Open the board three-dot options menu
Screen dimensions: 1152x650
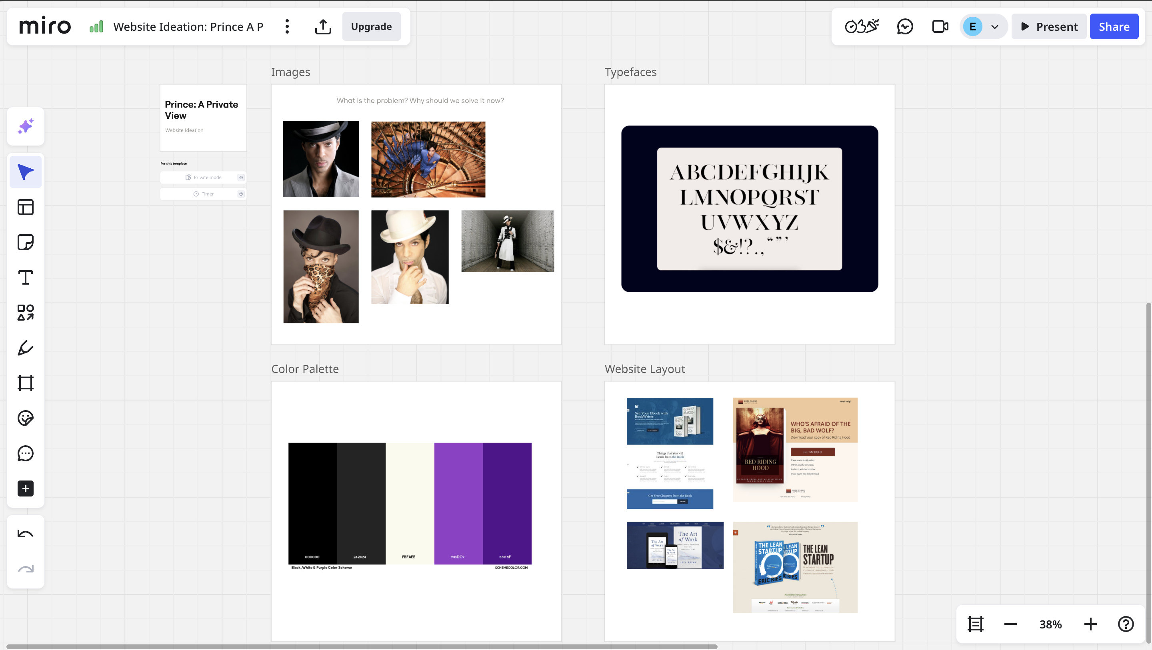click(287, 27)
